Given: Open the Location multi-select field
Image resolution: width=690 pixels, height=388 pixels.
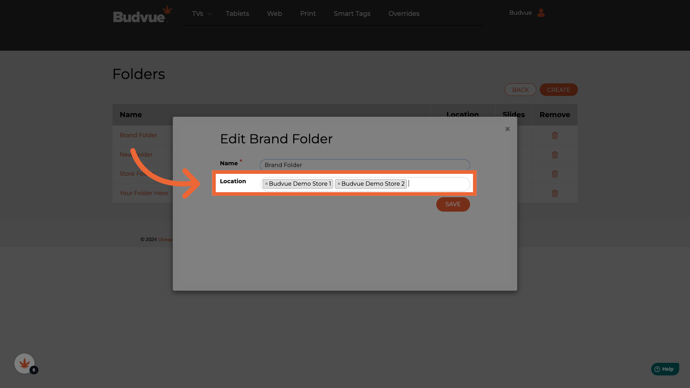Looking at the screenshot, I should pos(438,184).
